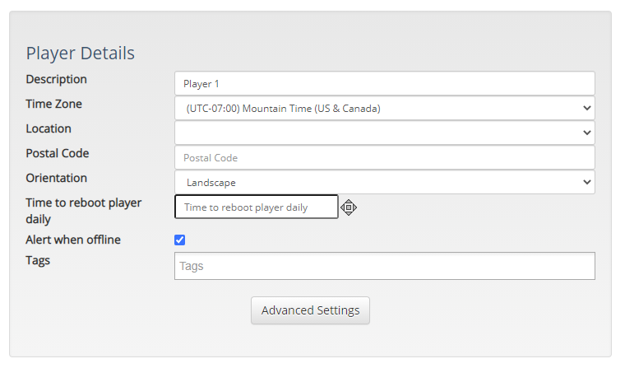Click the Location label text
Image resolution: width=625 pixels, height=368 pixels.
coord(49,128)
